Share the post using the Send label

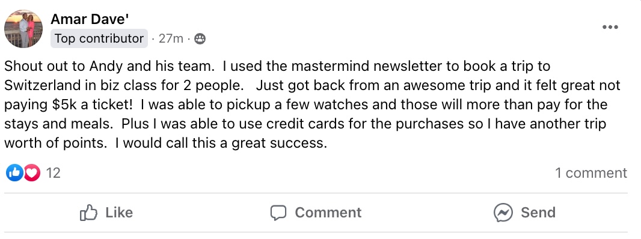click(538, 213)
